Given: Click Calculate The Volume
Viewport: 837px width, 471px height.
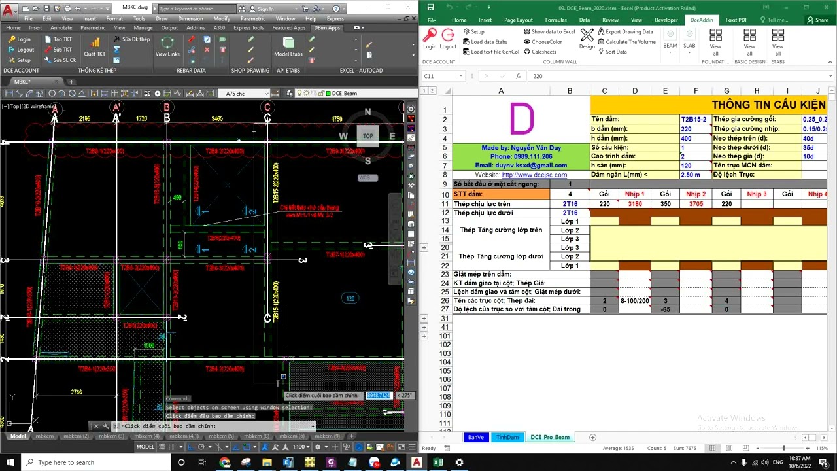Looking at the screenshot, I should click(626, 42).
